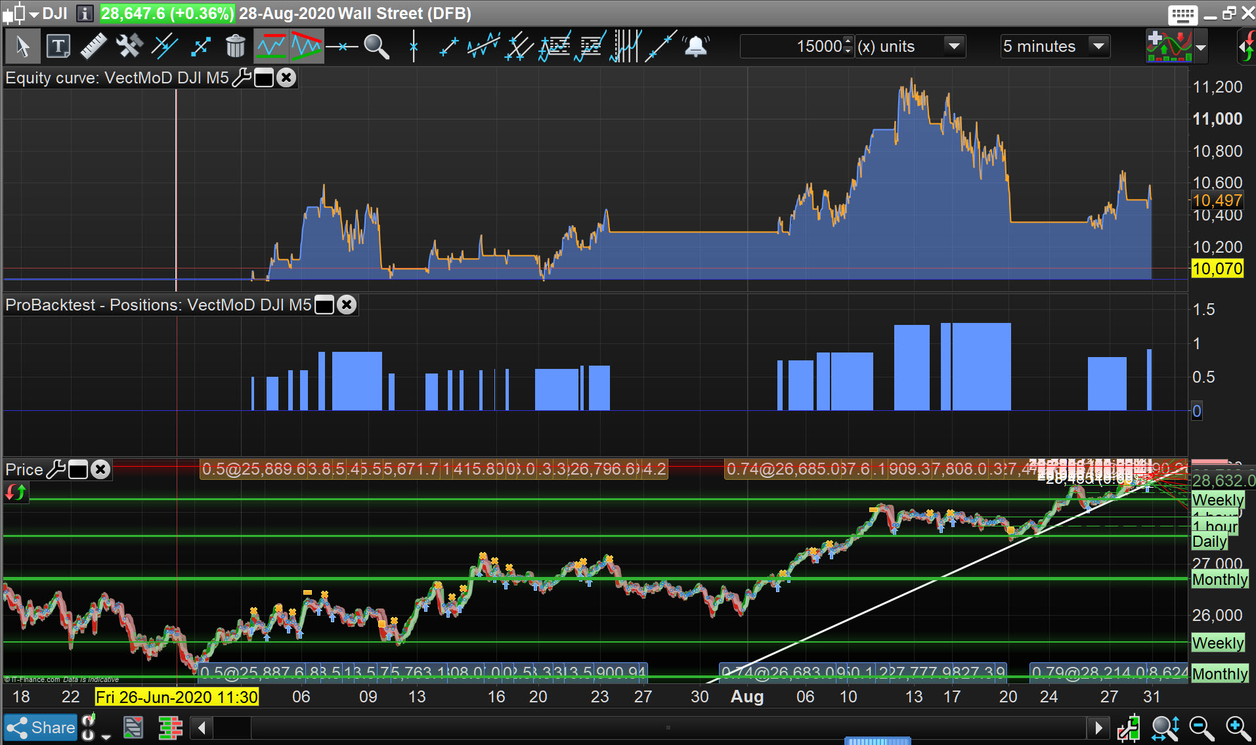Click the yellow date label Fri 26-Jun-2020 11:30
The height and width of the screenshot is (745, 1256).
(177, 697)
